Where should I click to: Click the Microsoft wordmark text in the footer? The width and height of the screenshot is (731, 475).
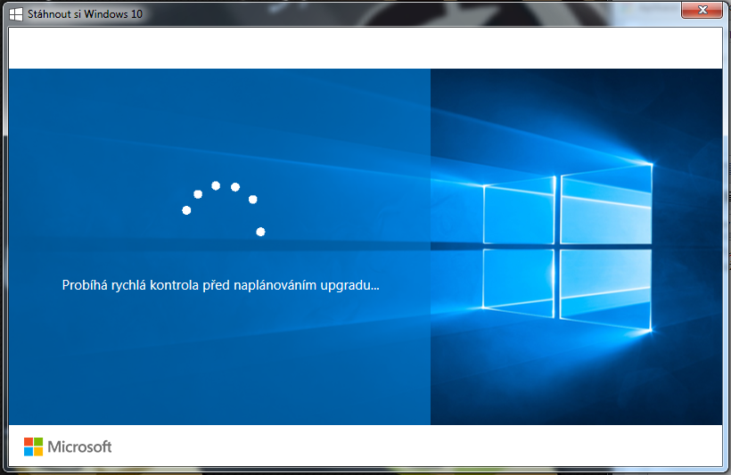[x=79, y=446]
